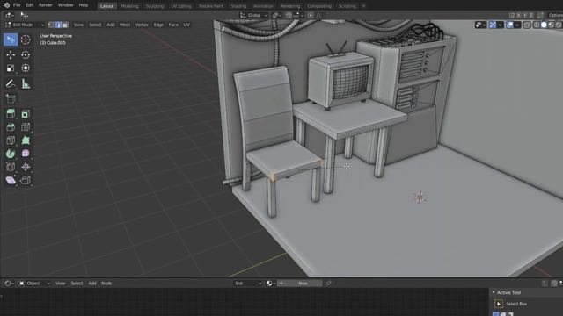Open the Window menu
563x316 pixels.
pos(65,5)
